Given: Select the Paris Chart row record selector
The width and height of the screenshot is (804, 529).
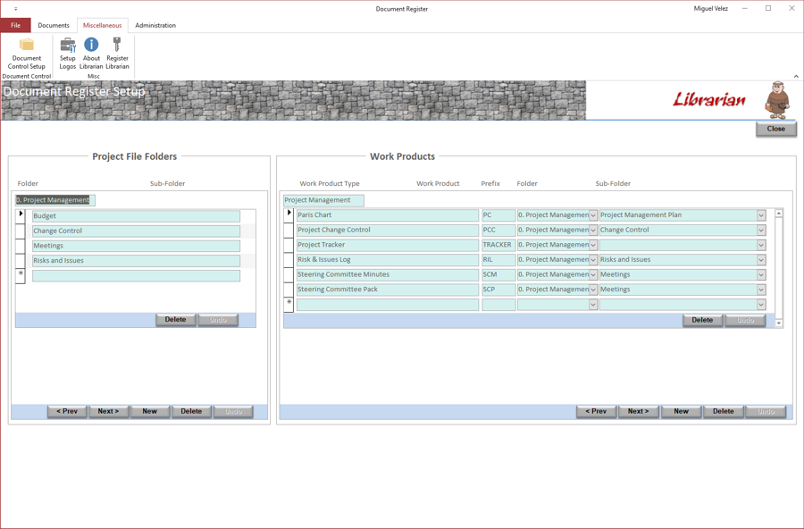Looking at the screenshot, I should click(289, 215).
